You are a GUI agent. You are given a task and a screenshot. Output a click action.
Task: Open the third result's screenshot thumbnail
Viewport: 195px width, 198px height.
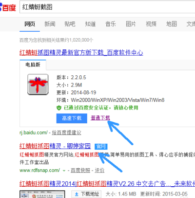pyautogui.click(x=42, y=194)
